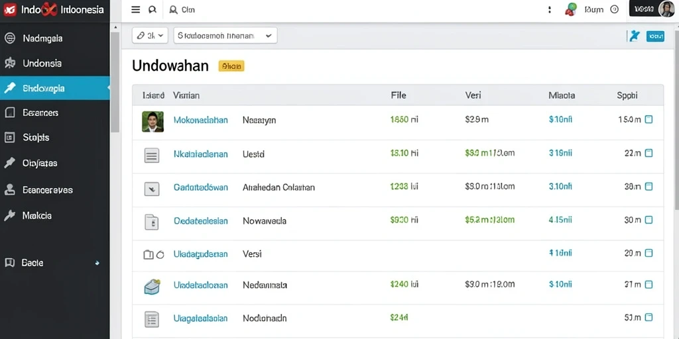Image resolution: width=679 pixels, height=339 pixels.
Task: Open the small link-icon dropdown in toolbar
Action: (x=150, y=36)
